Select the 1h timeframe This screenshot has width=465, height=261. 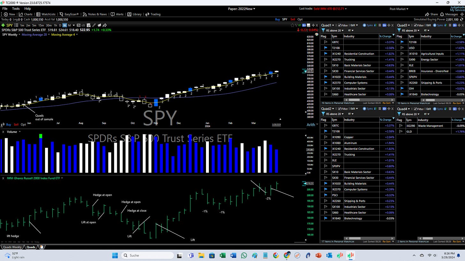click(x=55, y=25)
